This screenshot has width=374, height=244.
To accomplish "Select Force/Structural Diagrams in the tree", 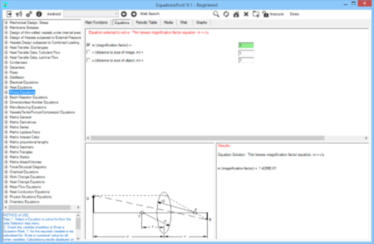I will click(x=28, y=167).
